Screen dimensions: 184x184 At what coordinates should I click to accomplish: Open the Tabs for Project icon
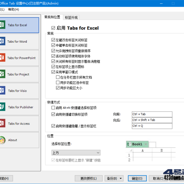[x=2, y=74]
